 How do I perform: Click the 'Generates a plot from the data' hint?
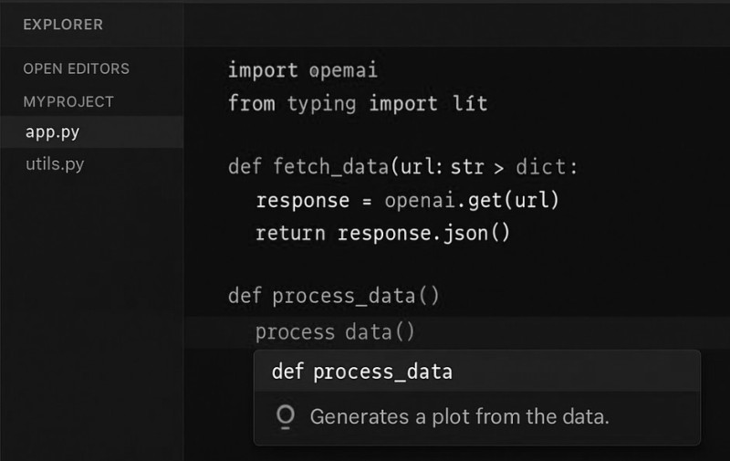pyautogui.click(x=460, y=417)
